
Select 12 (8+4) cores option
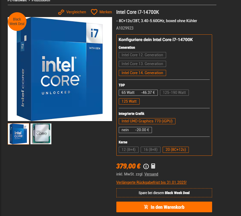[128, 150]
